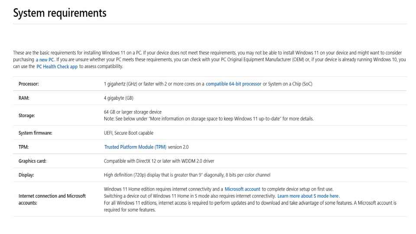Click the TPM row label
The height and width of the screenshot is (234, 416).
23,147
